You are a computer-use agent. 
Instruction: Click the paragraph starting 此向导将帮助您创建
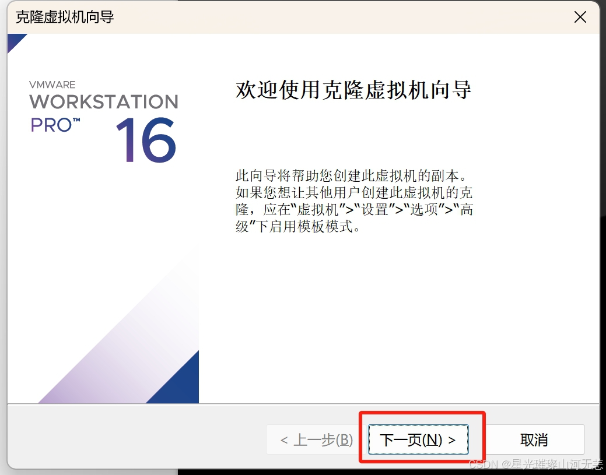[x=354, y=201]
